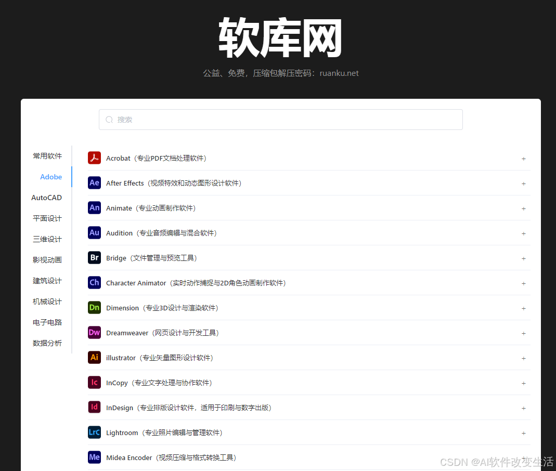Click the InCopy (专业文字处理与协作软件) label
Image resolution: width=556 pixels, height=471 pixels.
point(159,383)
